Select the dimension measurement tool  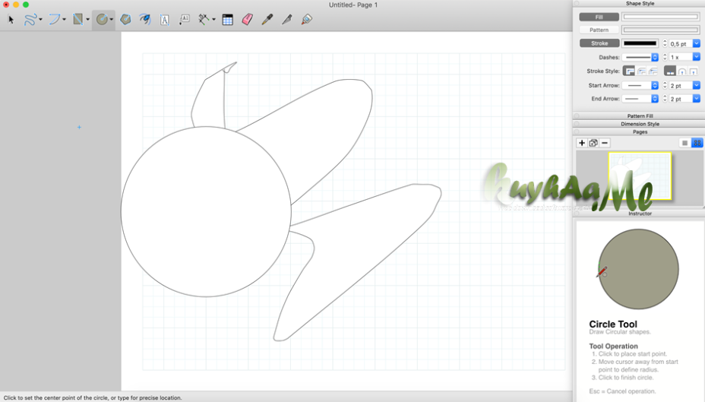pos(204,19)
